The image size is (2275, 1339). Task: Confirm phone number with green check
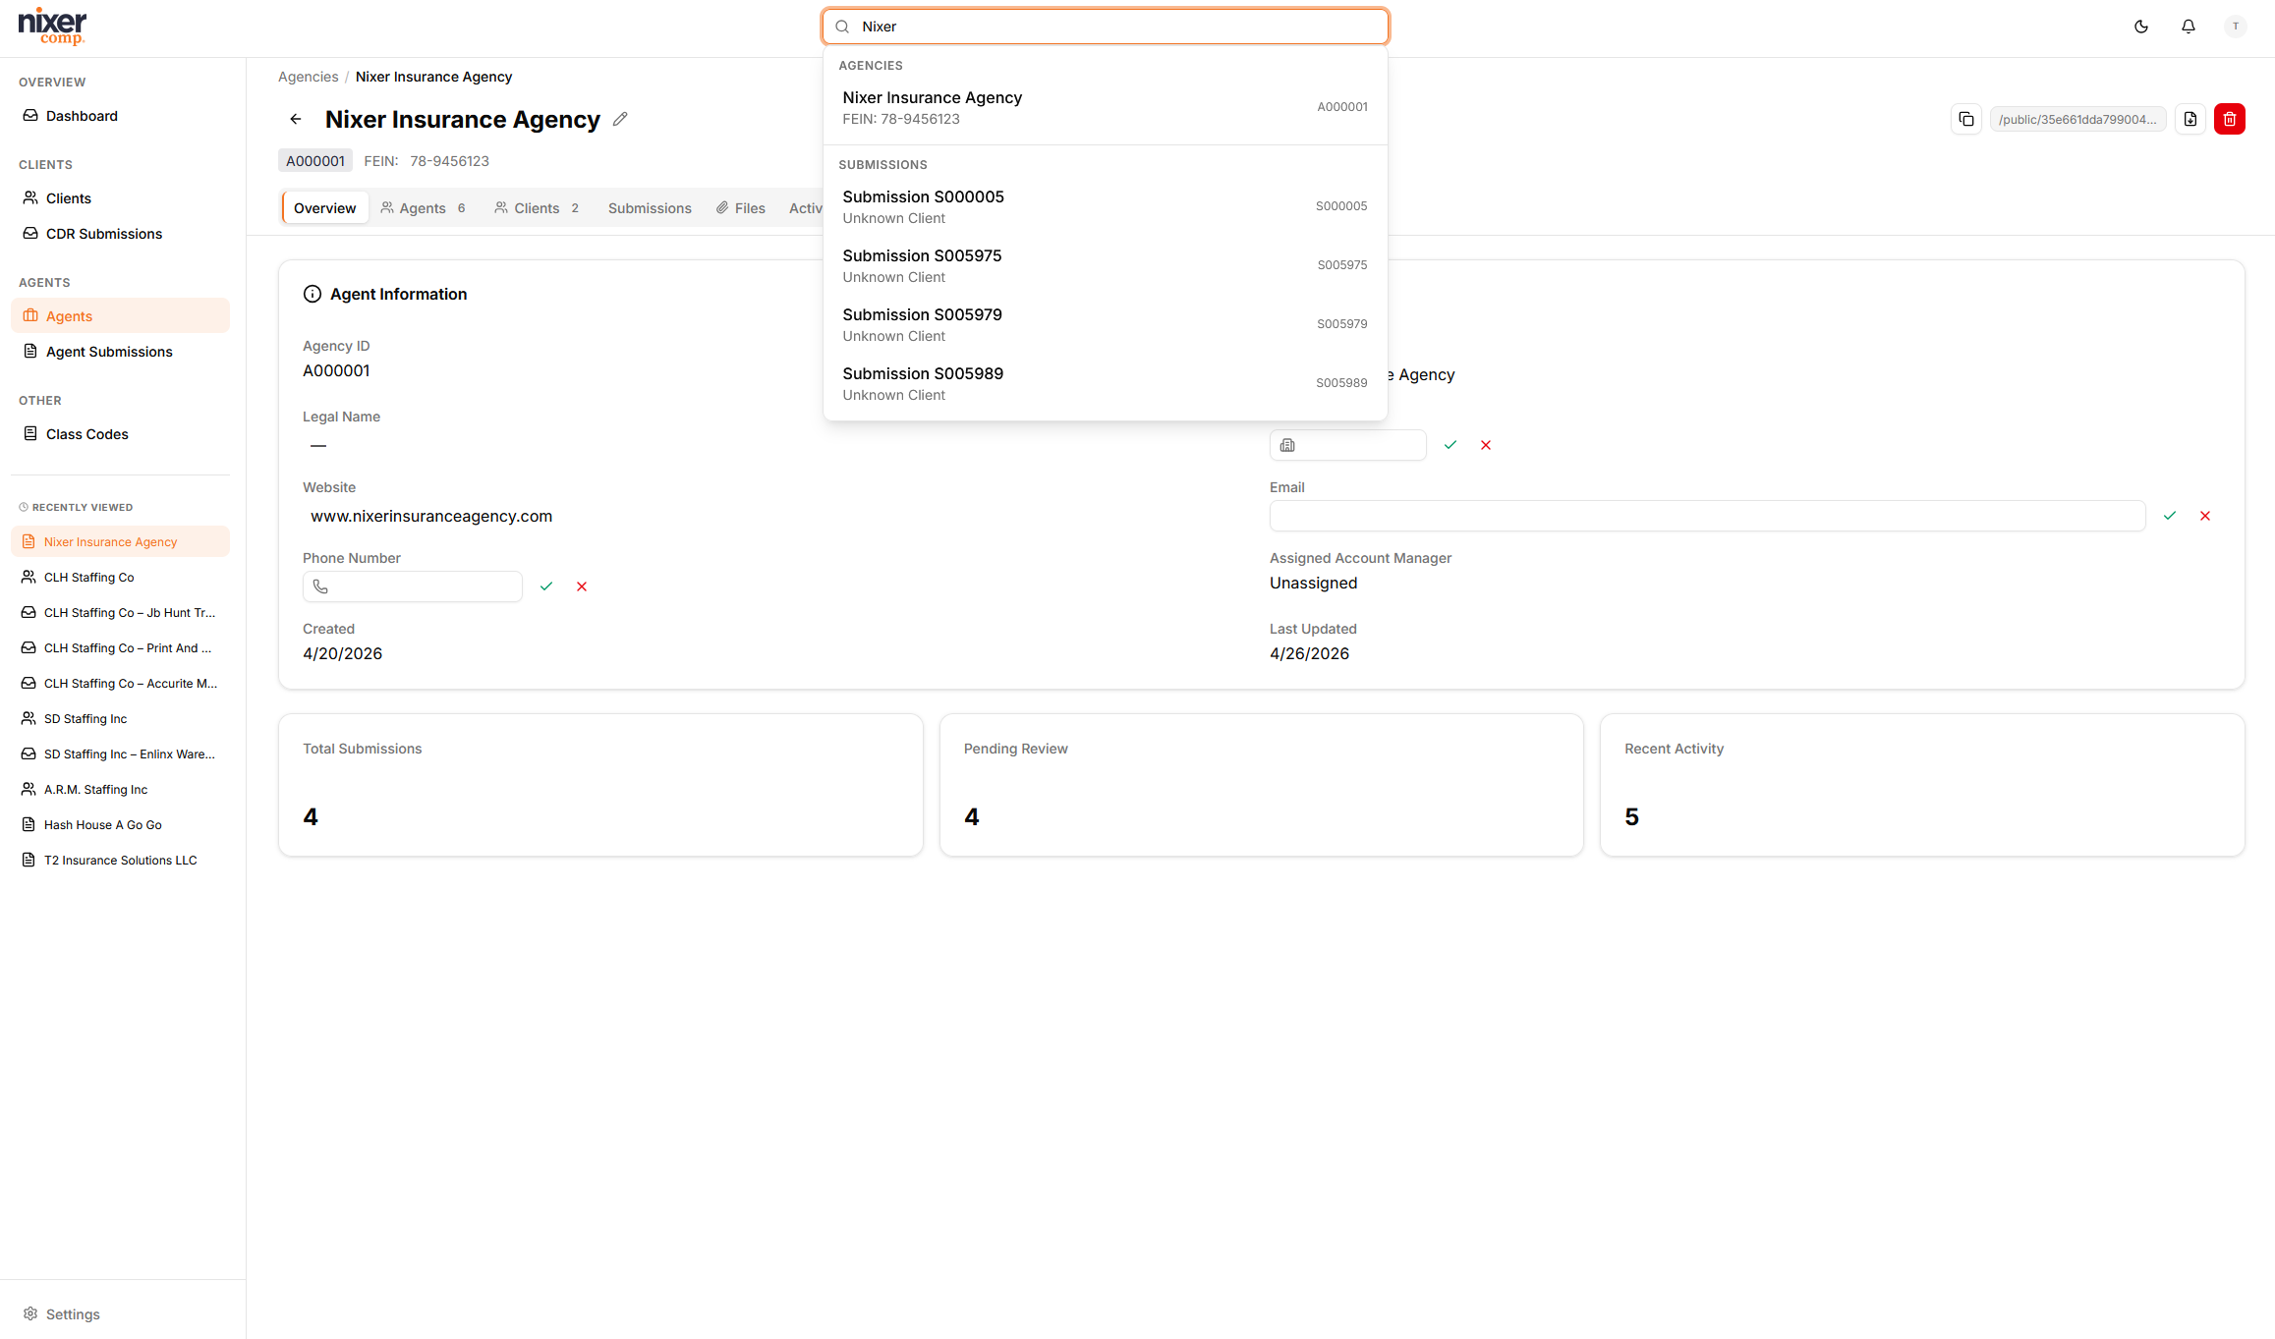coord(546,586)
